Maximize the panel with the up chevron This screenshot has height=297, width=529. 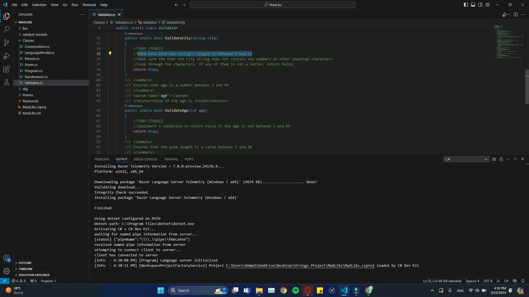pyautogui.click(x=515, y=159)
